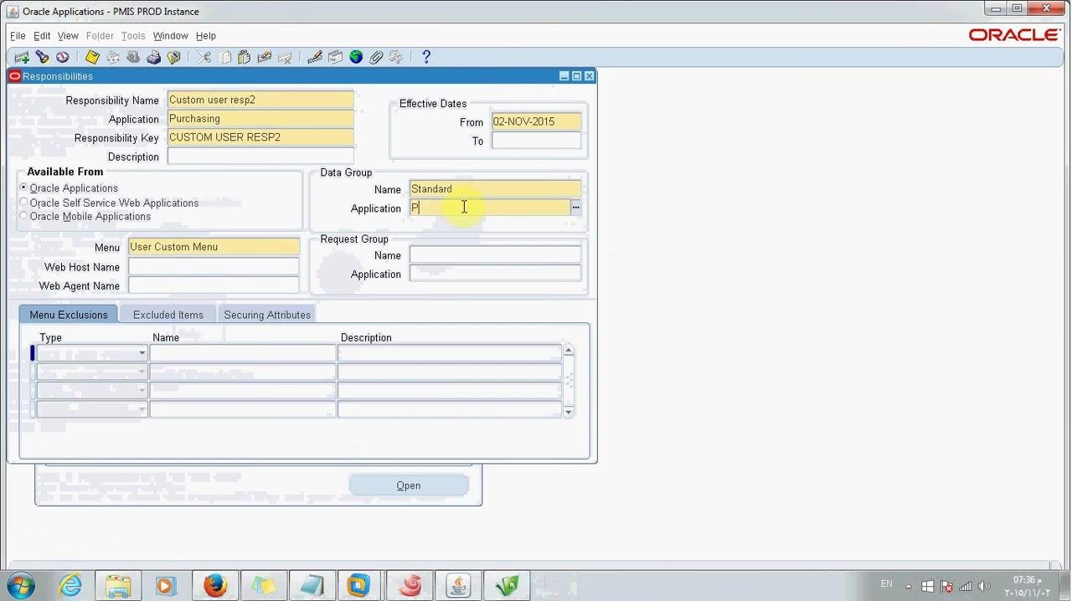Click the Find flashlight toolbar icon
This screenshot has width=1072, height=601.
pyautogui.click(x=42, y=57)
